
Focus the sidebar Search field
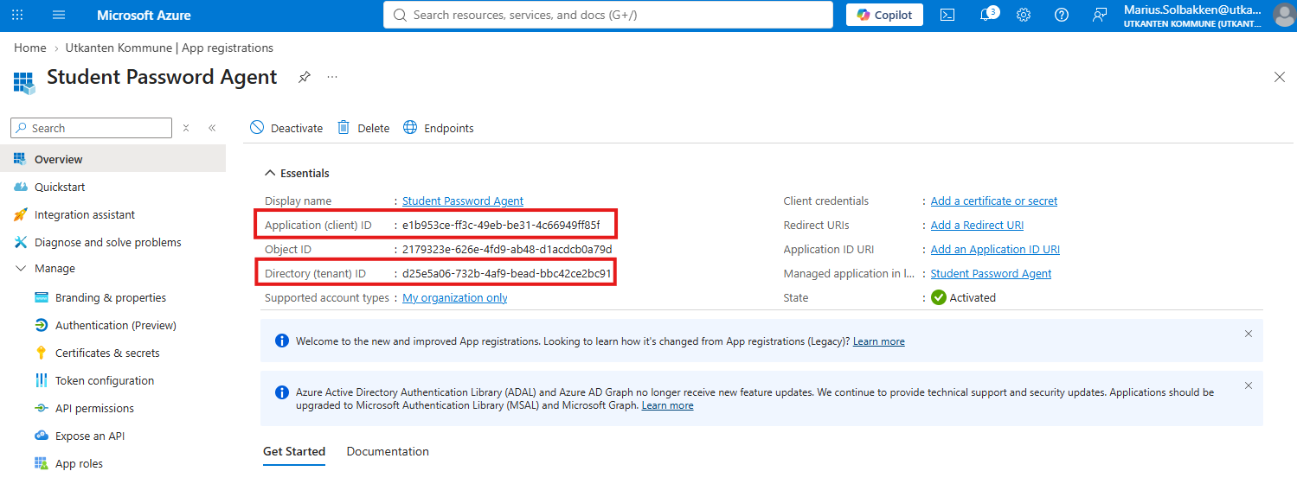(x=91, y=128)
